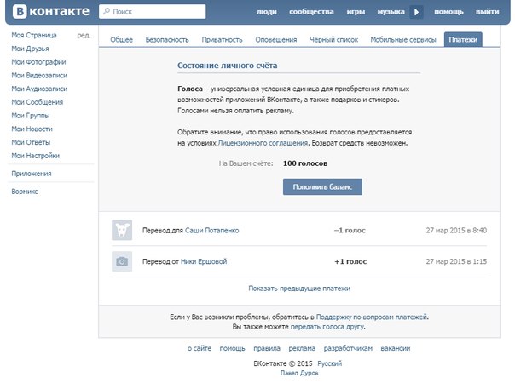This screenshot has height=389, width=515.
Task: Open Вормикс in sidebar
Action: (x=25, y=192)
